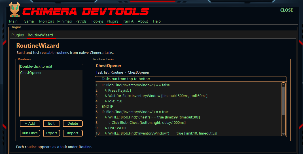Screen dimensions: 303x154
Task: Click the Edit routine button
Action: click(51, 124)
